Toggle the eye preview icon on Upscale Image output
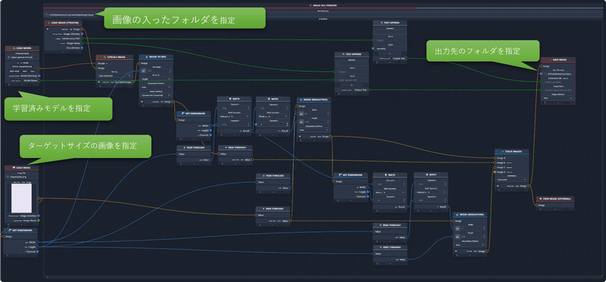The image size is (606, 282). click(x=99, y=82)
